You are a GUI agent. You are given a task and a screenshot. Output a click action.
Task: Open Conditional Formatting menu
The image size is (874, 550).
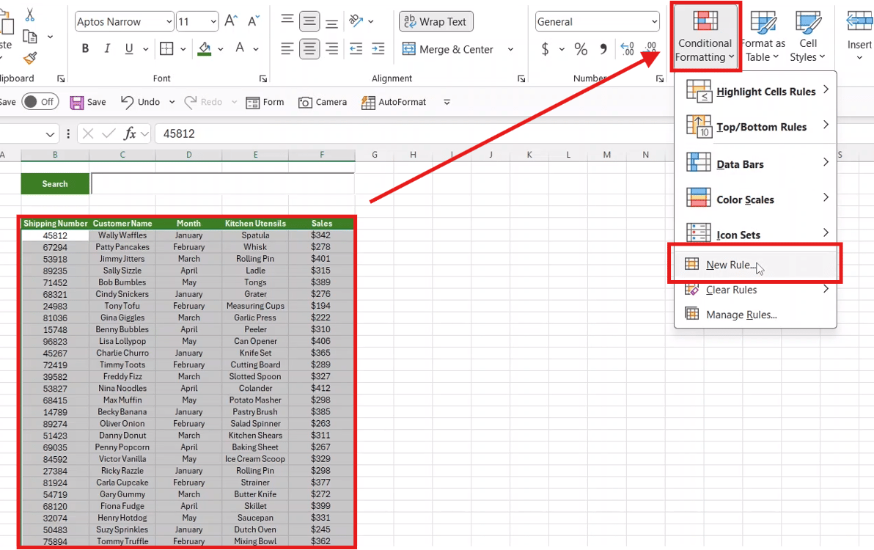705,37
